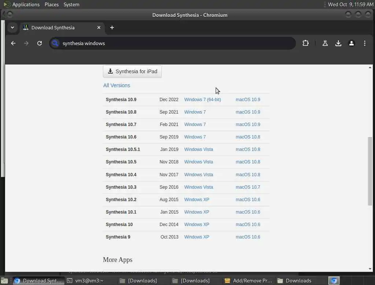The width and height of the screenshot is (375, 285).
Task: Click Windows Vista link for Synthesia 10.3
Action: [x=198, y=187]
